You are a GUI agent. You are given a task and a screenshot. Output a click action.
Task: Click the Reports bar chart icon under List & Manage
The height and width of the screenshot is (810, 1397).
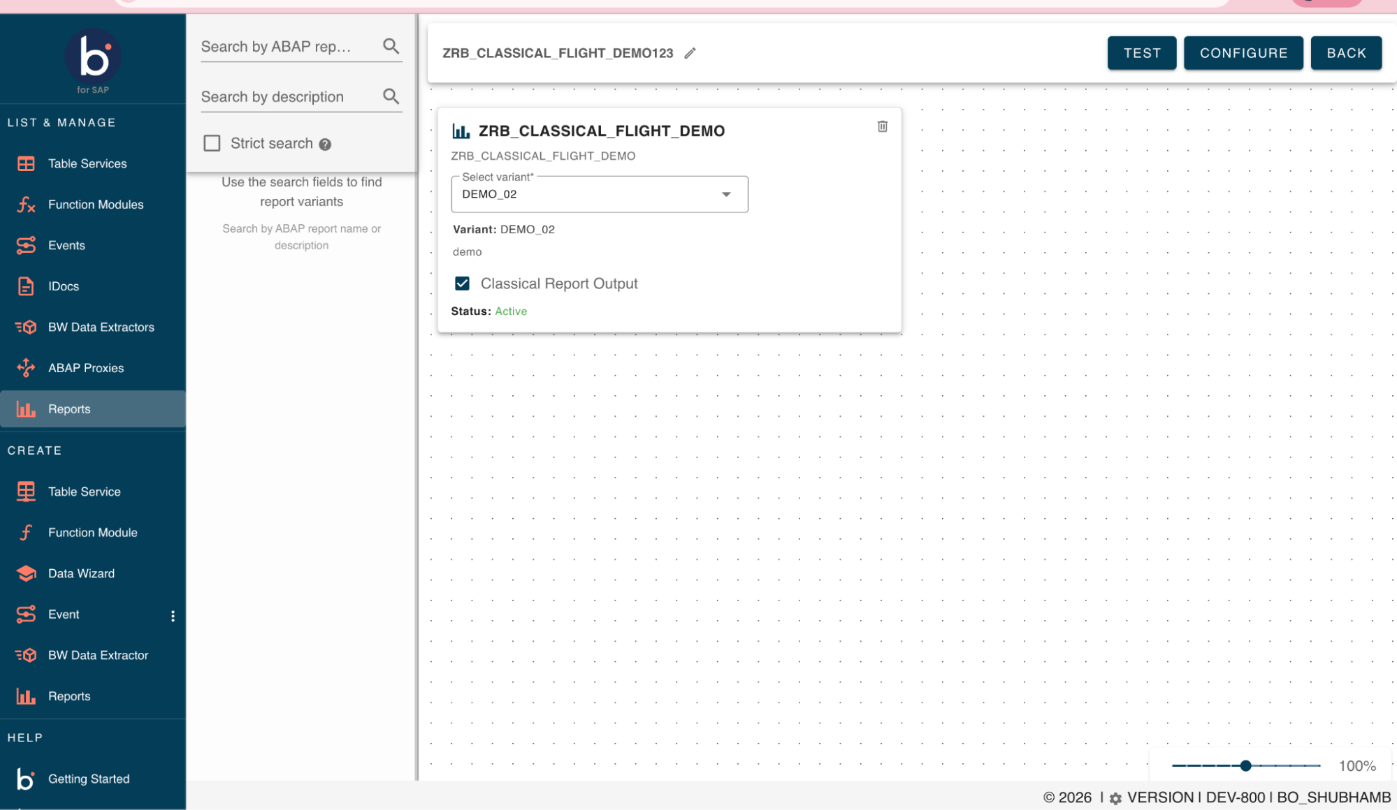(x=26, y=409)
